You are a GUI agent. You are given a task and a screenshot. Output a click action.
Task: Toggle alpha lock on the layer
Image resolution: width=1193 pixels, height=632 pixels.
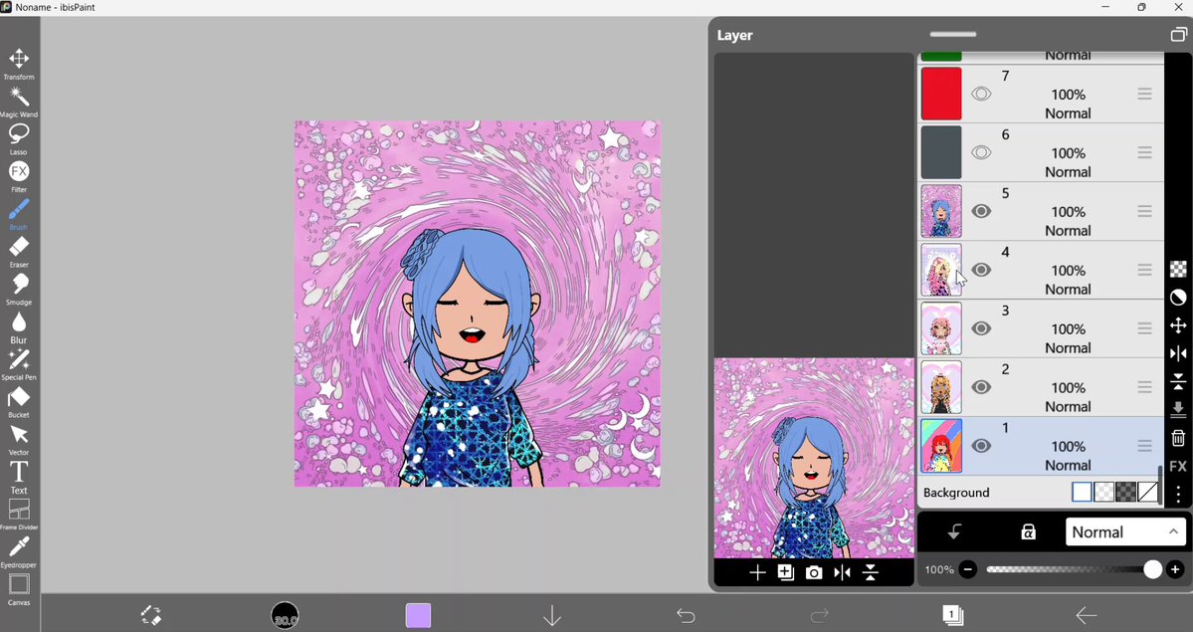point(1029,532)
